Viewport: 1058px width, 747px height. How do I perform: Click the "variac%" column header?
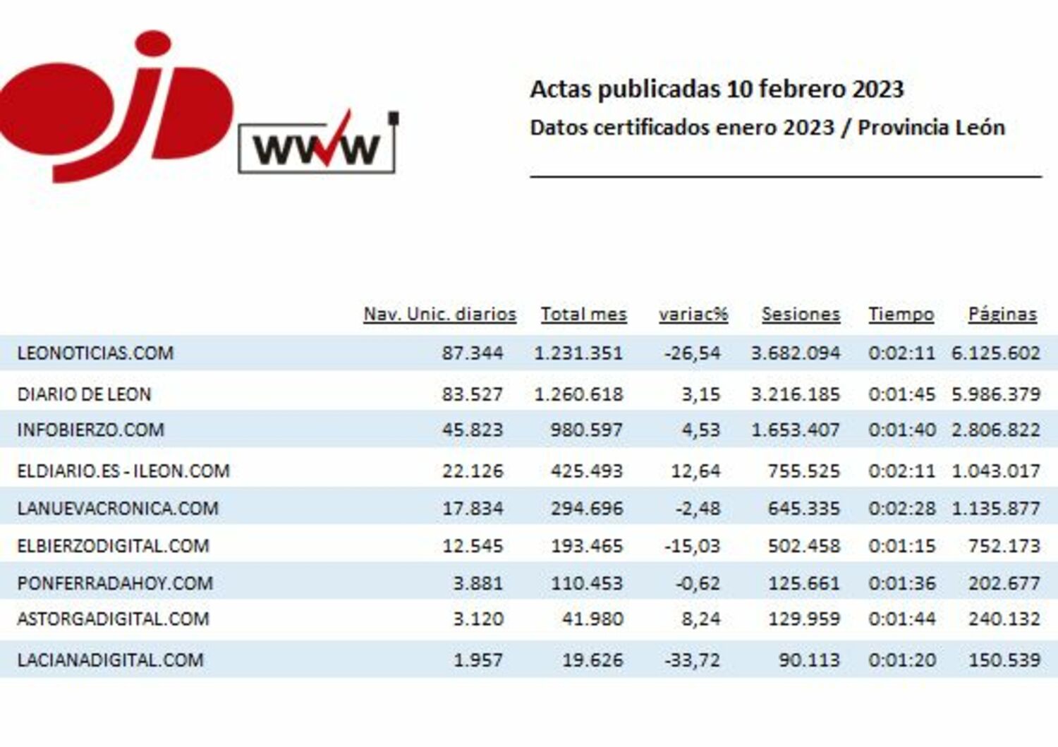(x=693, y=314)
